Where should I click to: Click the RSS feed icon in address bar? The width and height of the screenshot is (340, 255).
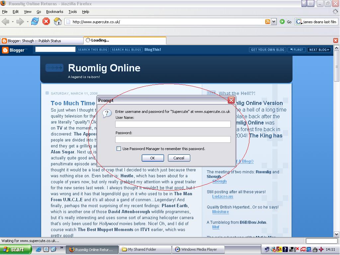click(268, 22)
